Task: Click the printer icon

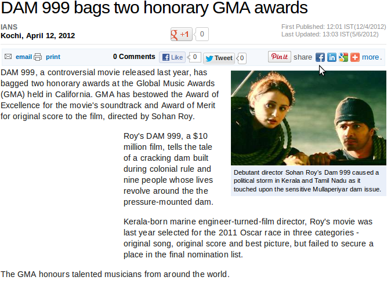Action: (38, 57)
